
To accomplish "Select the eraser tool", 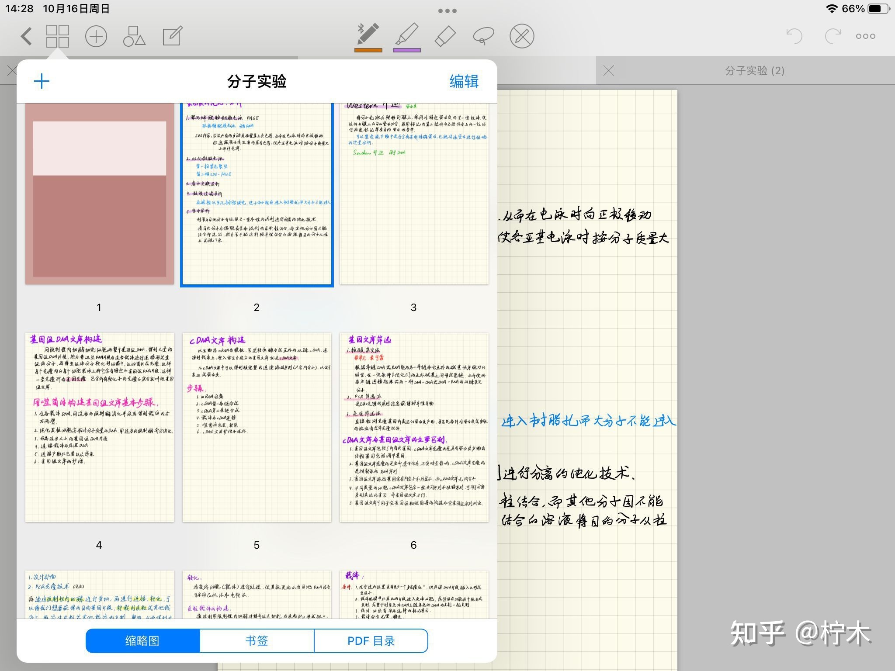I will [x=445, y=36].
